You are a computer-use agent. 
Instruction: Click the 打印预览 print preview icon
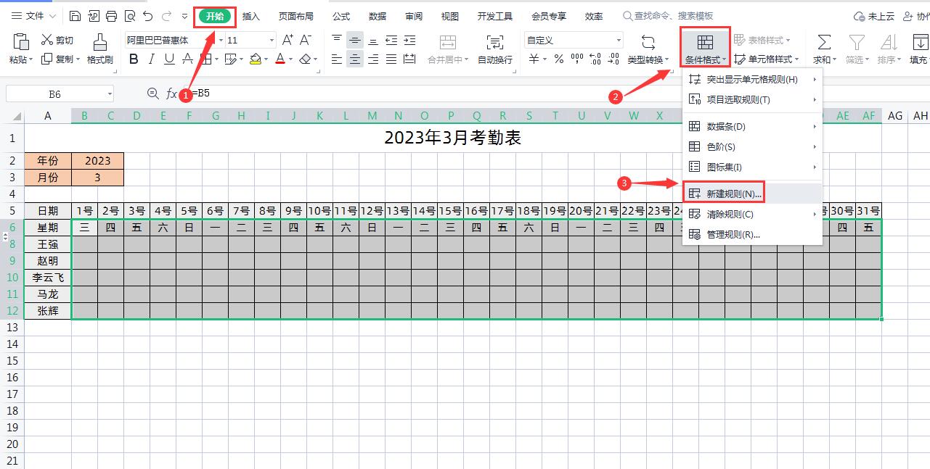[131, 14]
